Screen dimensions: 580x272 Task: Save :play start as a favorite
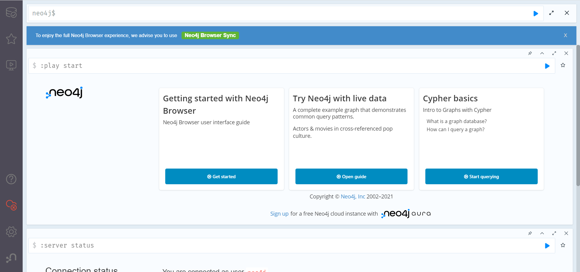tap(562, 65)
